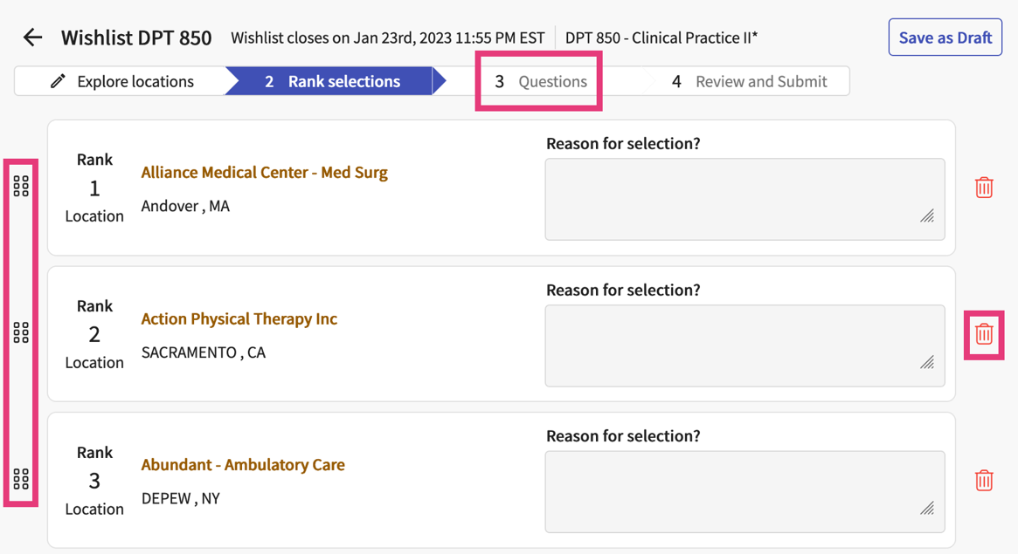Delete Alliance Medical Center with trash icon
This screenshot has width=1018, height=554.
pyautogui.click(x=984, y=188)
